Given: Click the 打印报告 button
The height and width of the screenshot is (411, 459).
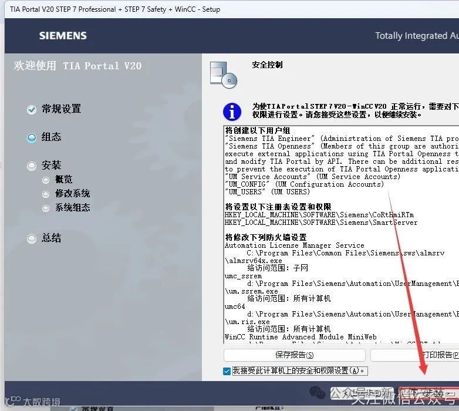Looking at the screenshot, I should (415, 355).
